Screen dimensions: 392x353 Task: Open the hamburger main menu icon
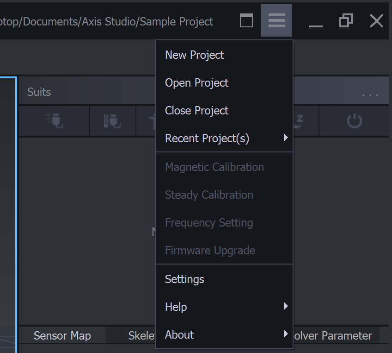276,20
